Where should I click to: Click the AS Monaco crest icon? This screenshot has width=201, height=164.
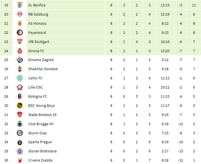[20, 24]
